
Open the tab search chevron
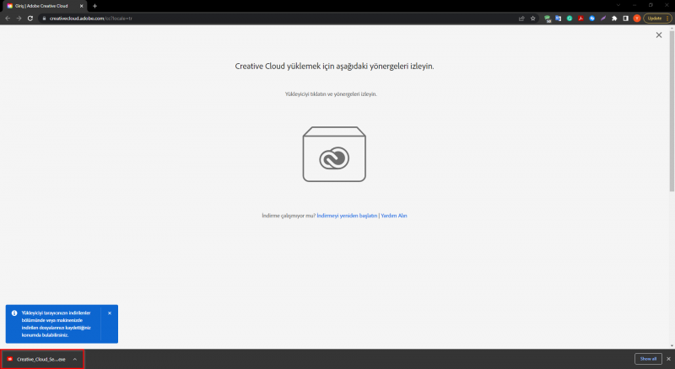pos(618,5)
